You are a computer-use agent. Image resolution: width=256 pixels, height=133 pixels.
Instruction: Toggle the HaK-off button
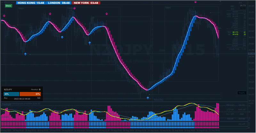click(x=242, y=109)
